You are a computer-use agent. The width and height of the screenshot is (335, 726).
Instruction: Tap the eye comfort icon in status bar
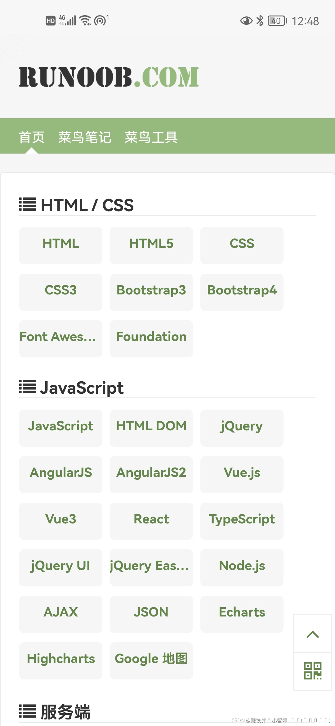click(246, 21)
